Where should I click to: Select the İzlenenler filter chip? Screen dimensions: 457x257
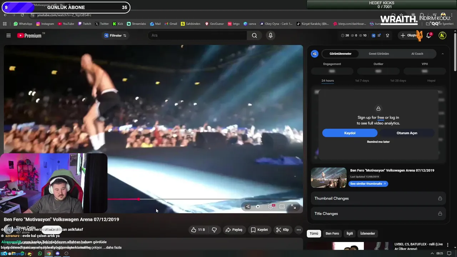(368, 233)
